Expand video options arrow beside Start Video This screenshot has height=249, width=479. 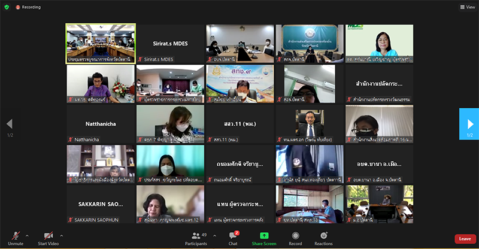(61, 235)
